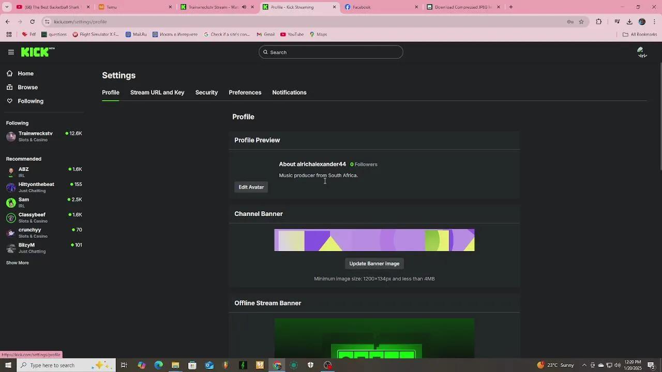Expand recommended list with Show More
The height and width of the screenshot is (372, 662).
coord(18,263)
